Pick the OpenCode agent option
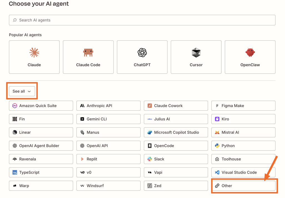The image size is (285, 198). coord(176,146)
